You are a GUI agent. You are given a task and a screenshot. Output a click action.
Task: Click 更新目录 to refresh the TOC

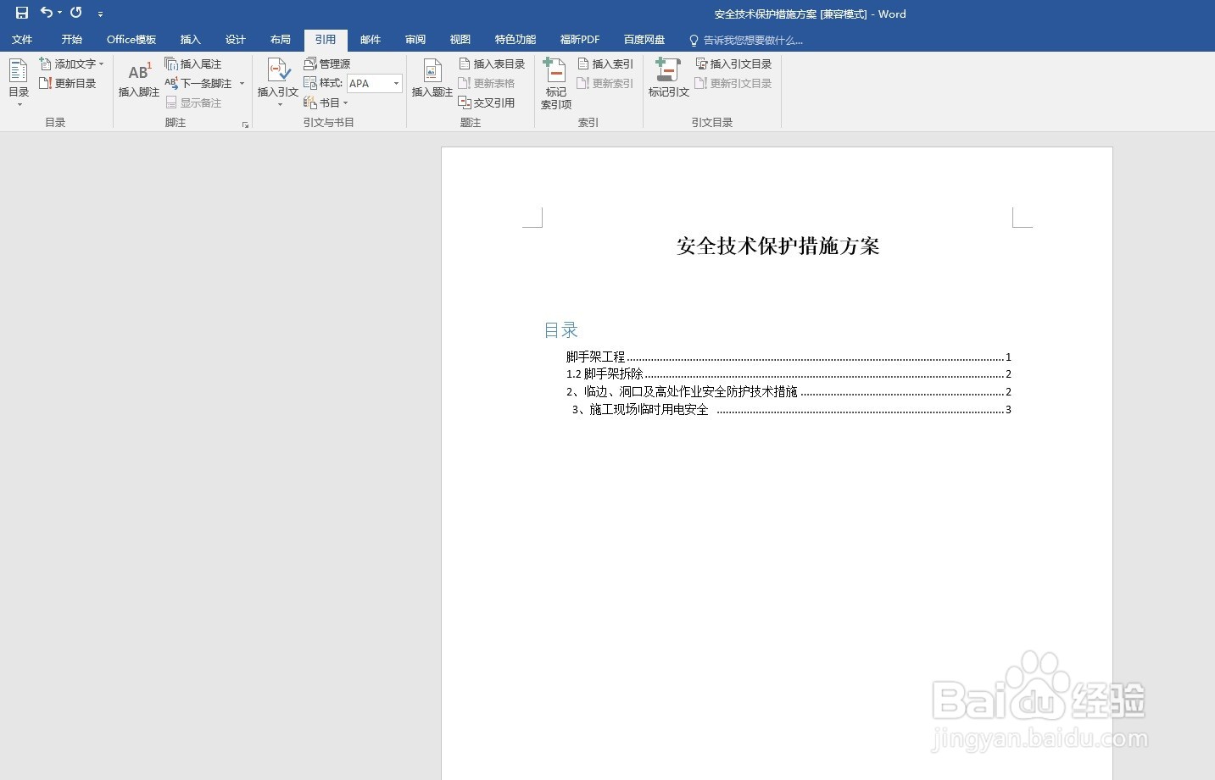click(x=70, y=82)
